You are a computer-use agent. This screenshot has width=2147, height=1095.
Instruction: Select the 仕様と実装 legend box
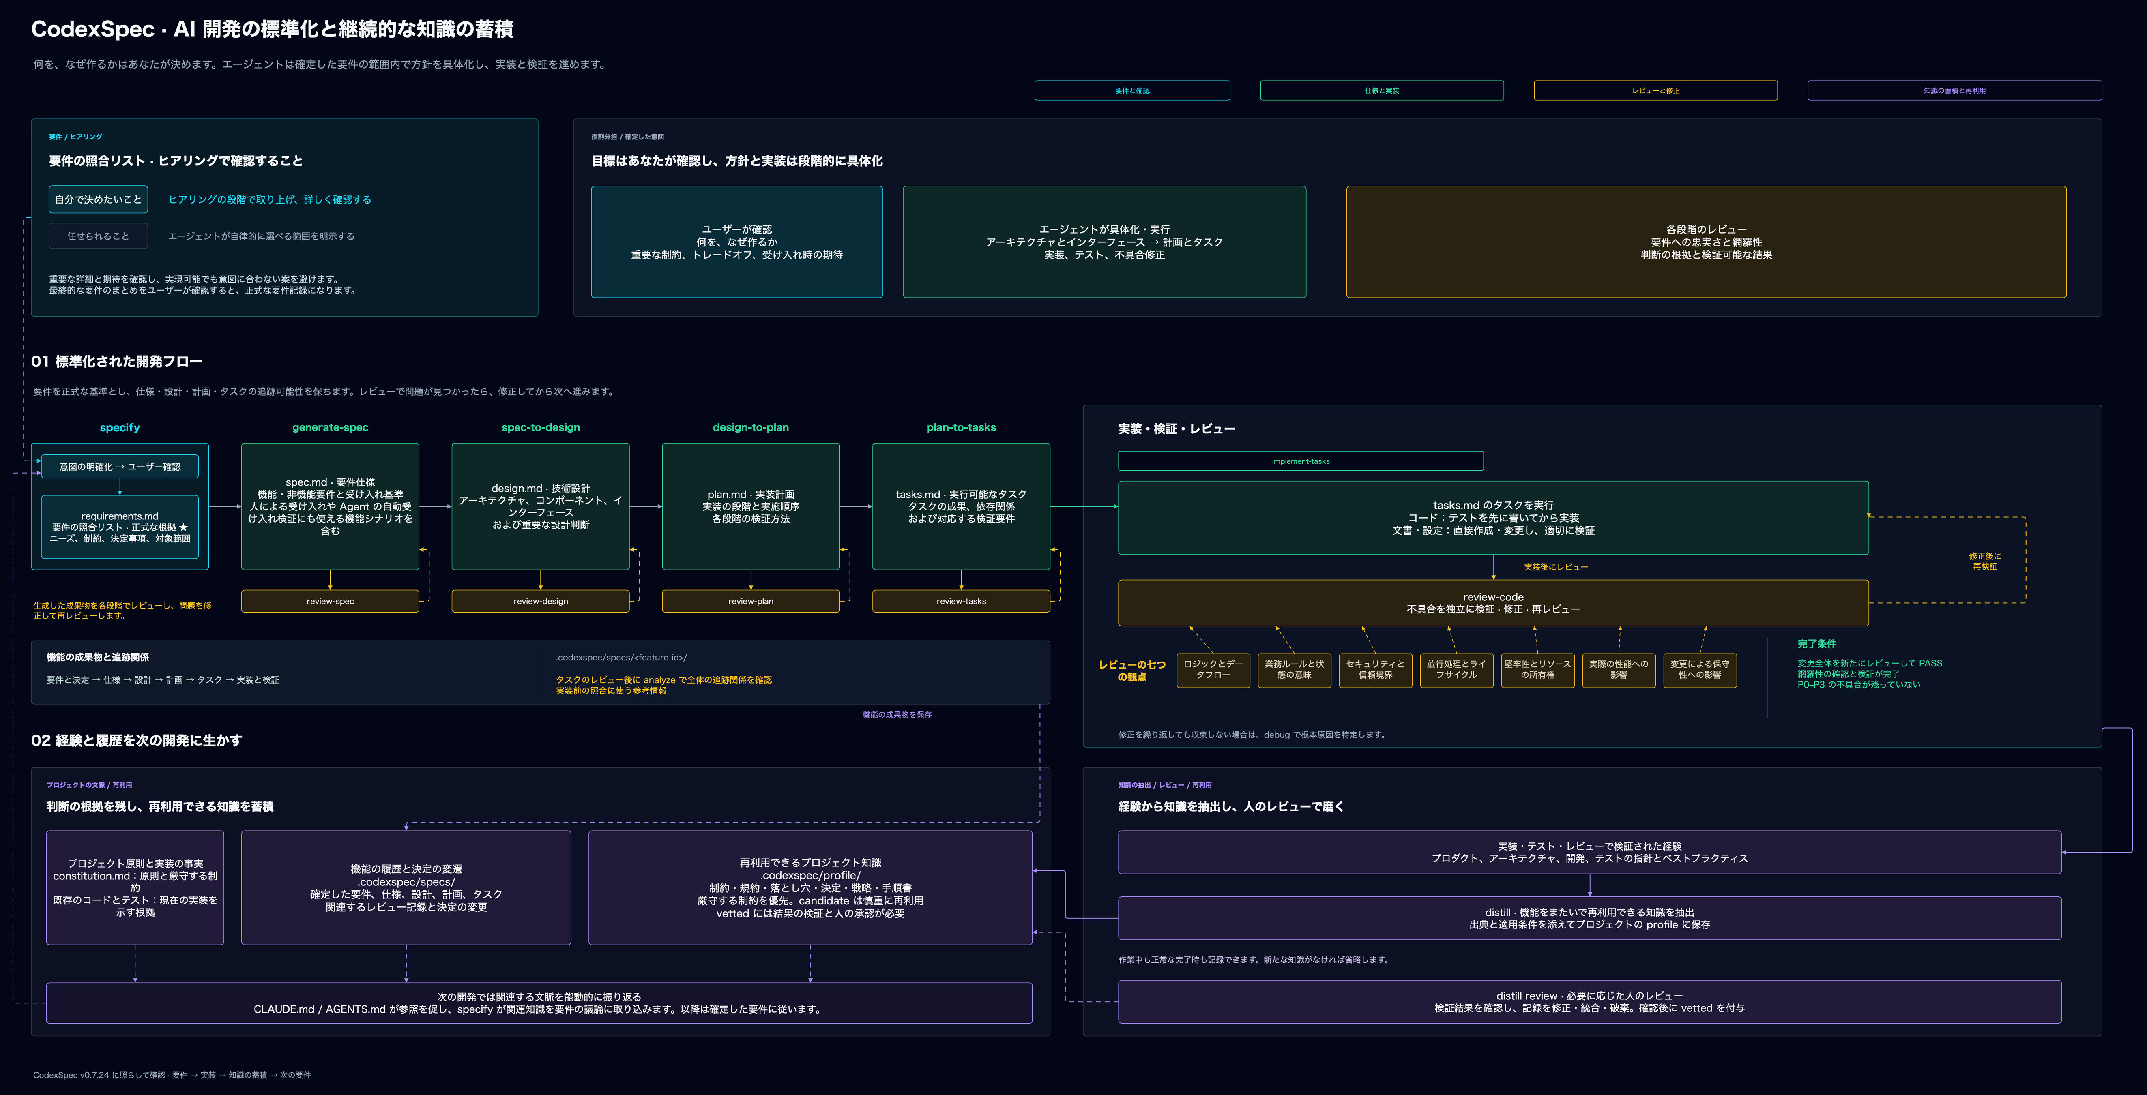coord(1382,90)
